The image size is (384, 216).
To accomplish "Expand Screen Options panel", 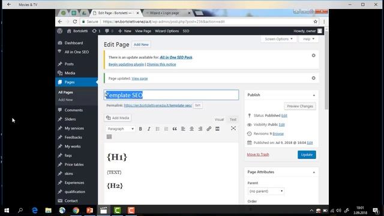I will [x=278, y=39].
